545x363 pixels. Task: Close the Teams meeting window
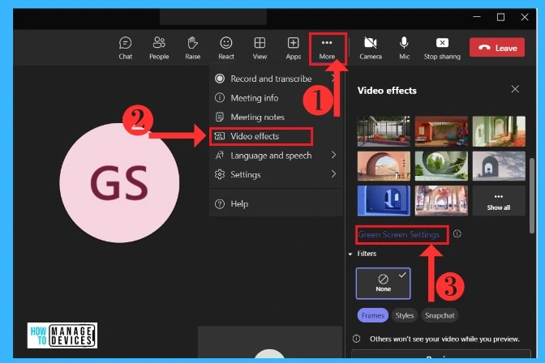(x=525, y=17)
